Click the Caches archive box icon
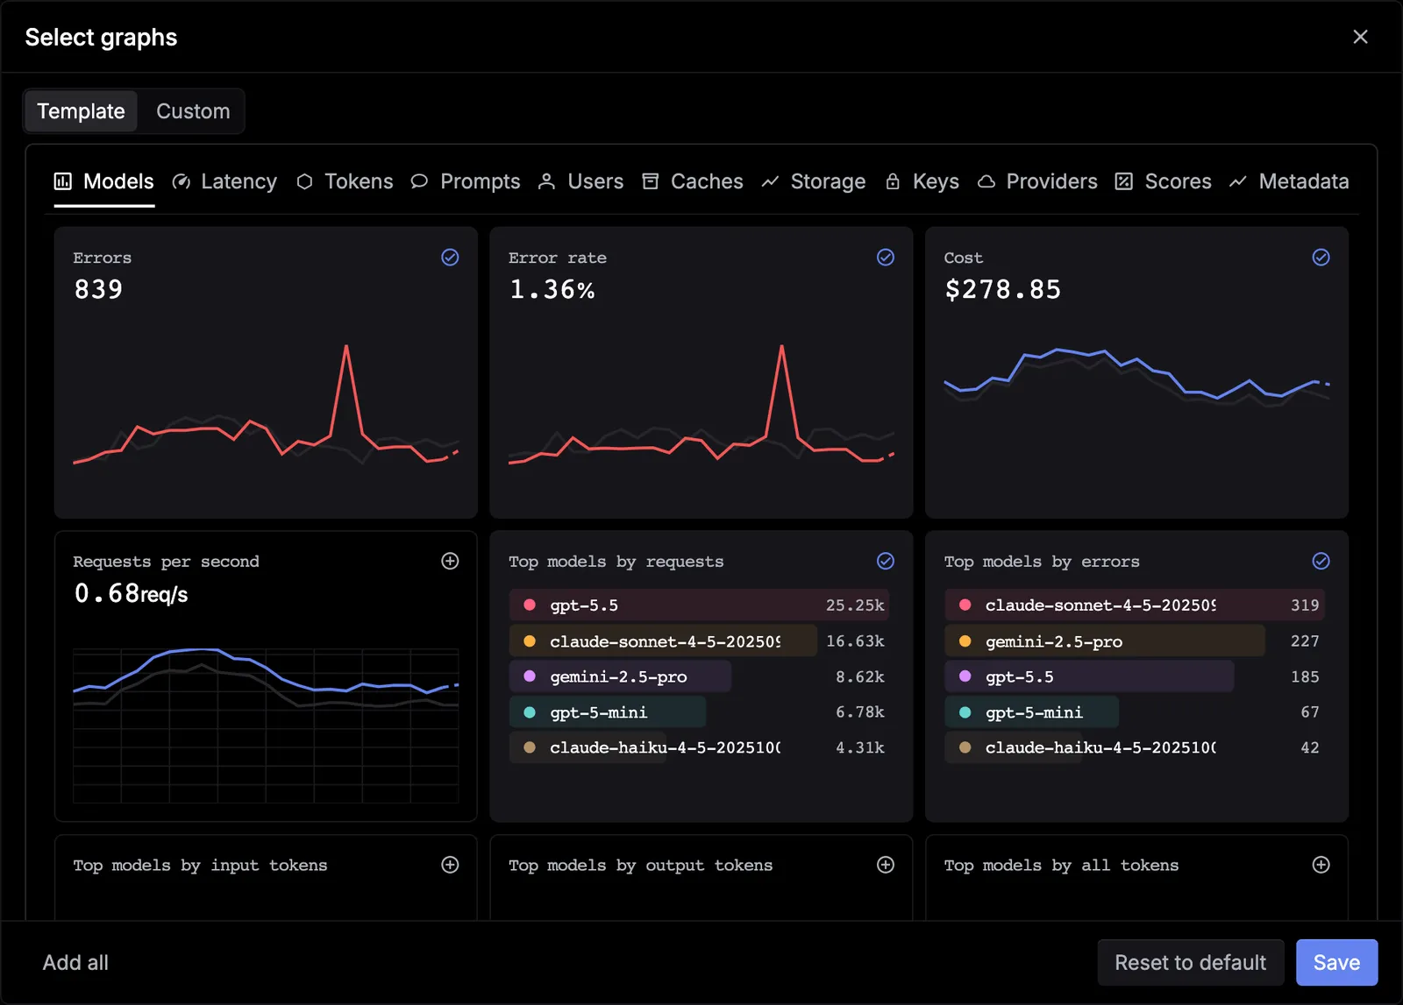Image resolution: width=1403 pixels, height=1005 pixels. tap(651, 181)
